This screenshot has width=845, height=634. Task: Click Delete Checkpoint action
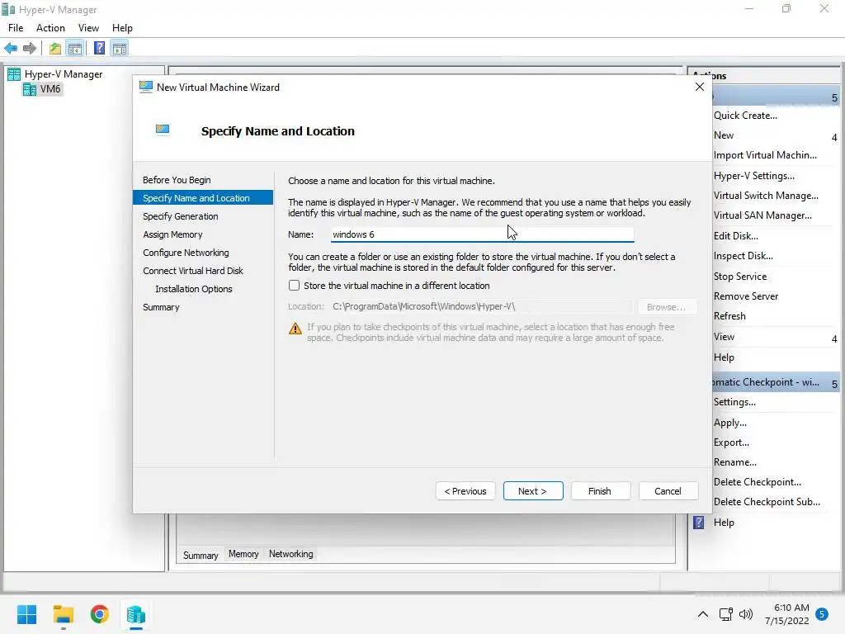[758, 482]
